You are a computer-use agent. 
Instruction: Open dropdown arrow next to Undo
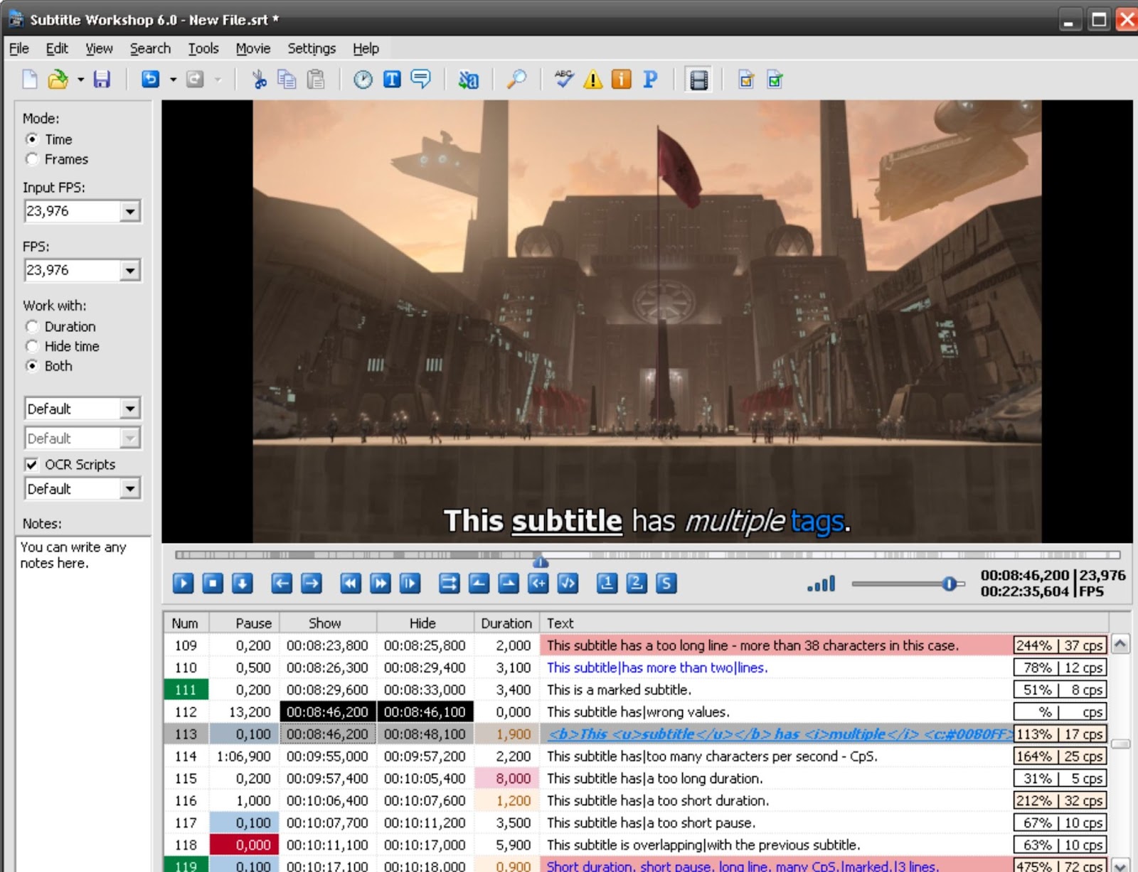click(x=173, y=80)
